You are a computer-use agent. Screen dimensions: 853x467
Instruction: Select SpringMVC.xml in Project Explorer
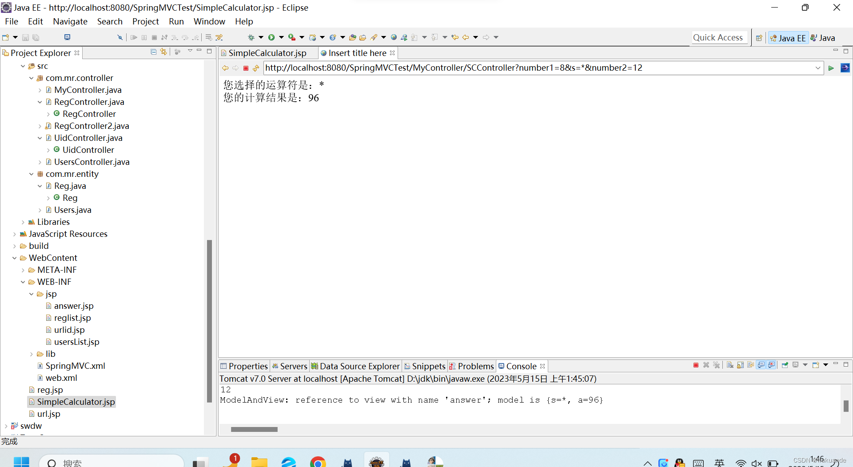75,366
